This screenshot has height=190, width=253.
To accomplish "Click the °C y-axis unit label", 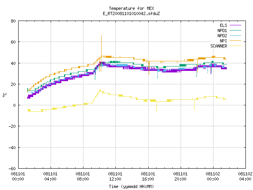I will point(4,95).
